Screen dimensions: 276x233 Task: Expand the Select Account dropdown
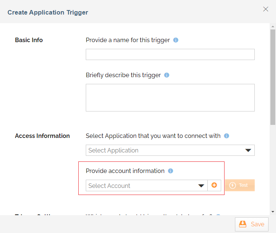click(147, 186)
